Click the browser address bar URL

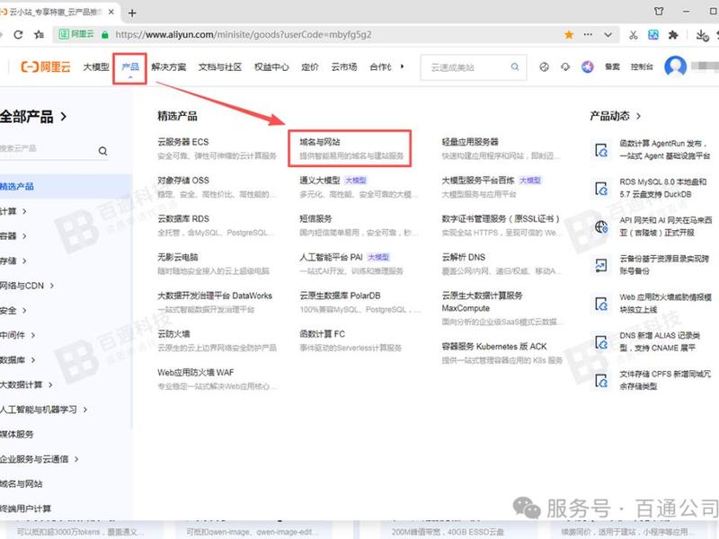pos(244,35)
